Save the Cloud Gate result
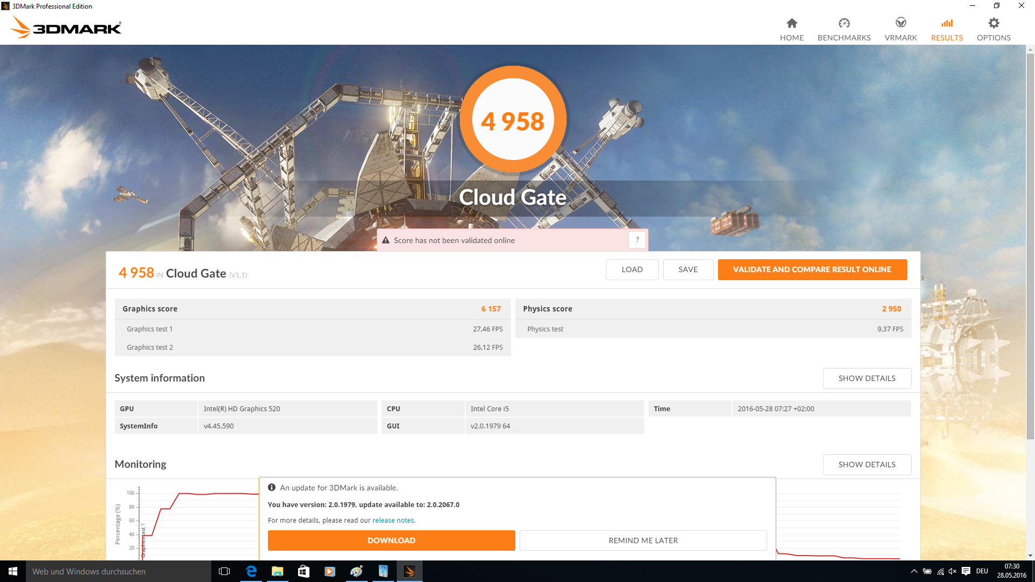 pyautogui.click(x=688, y=269)
